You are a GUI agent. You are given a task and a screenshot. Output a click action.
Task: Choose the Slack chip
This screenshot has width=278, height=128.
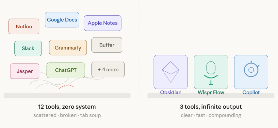click(28, 49)
